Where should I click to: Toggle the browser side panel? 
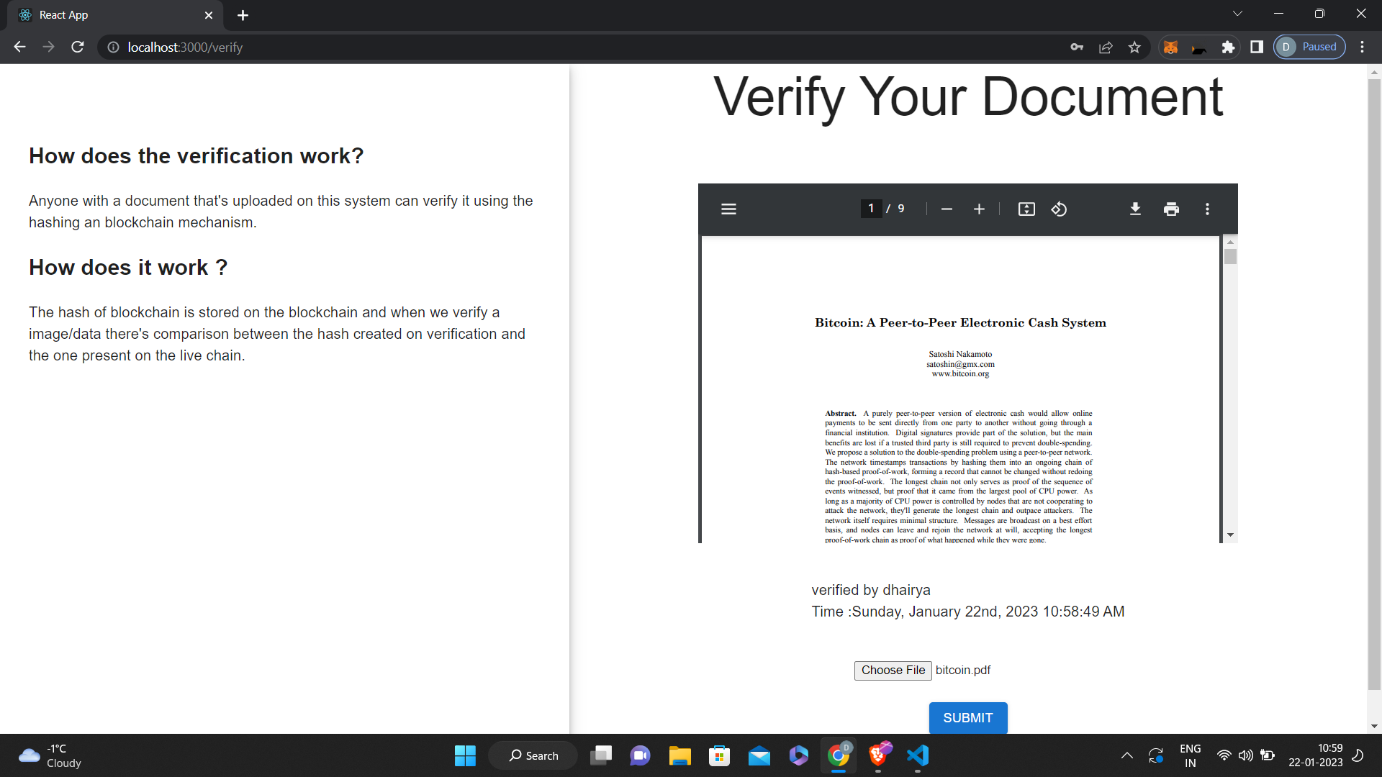(x=1257, y=47)
